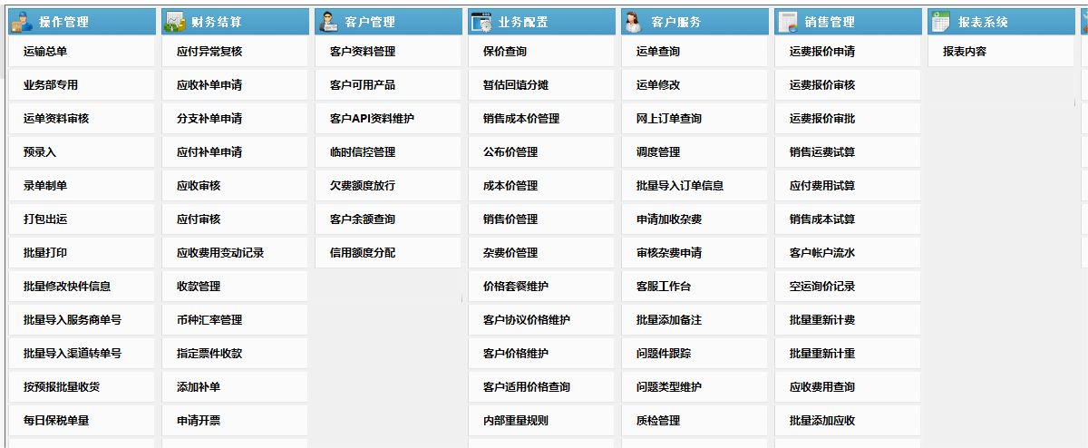The height and width of the screenshot is (448, 1088).
Task: Select 保价查询 in 业务配置
Action: coord(505,52)
